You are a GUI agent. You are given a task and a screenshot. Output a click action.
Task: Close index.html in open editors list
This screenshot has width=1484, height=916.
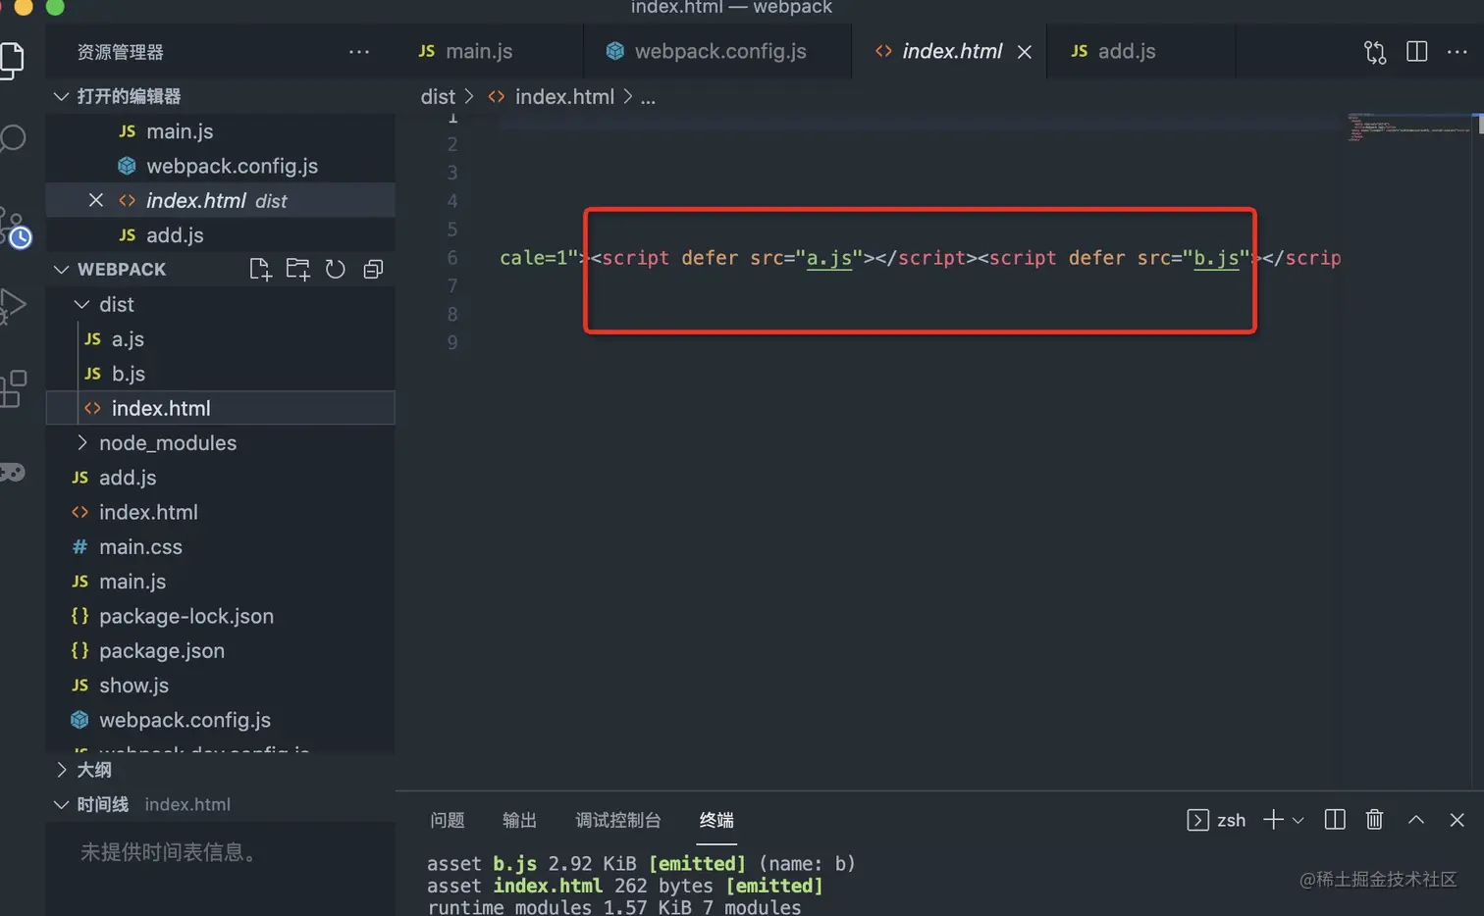point(95,200)
